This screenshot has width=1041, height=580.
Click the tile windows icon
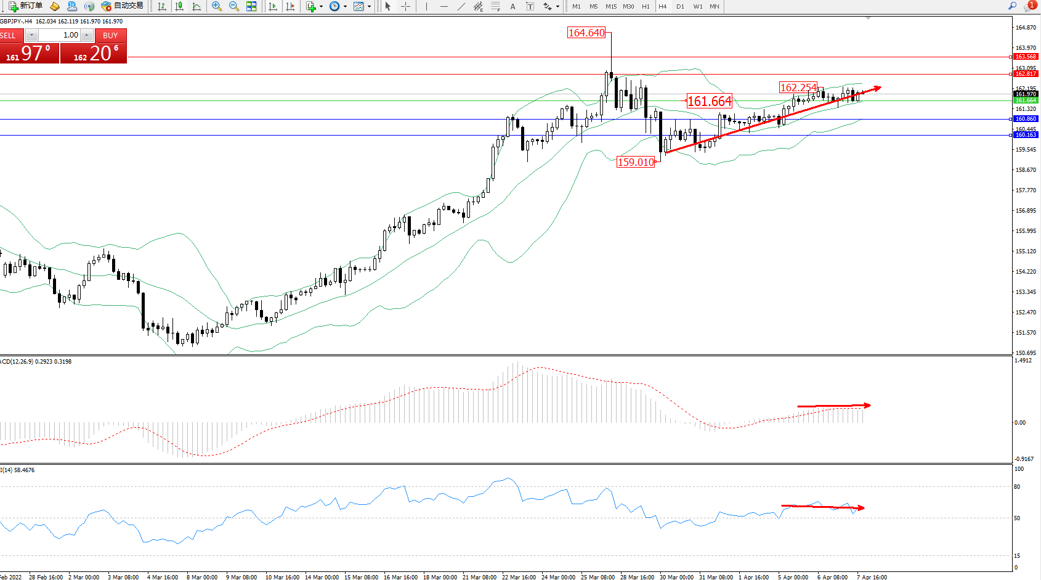coord(251,6)
